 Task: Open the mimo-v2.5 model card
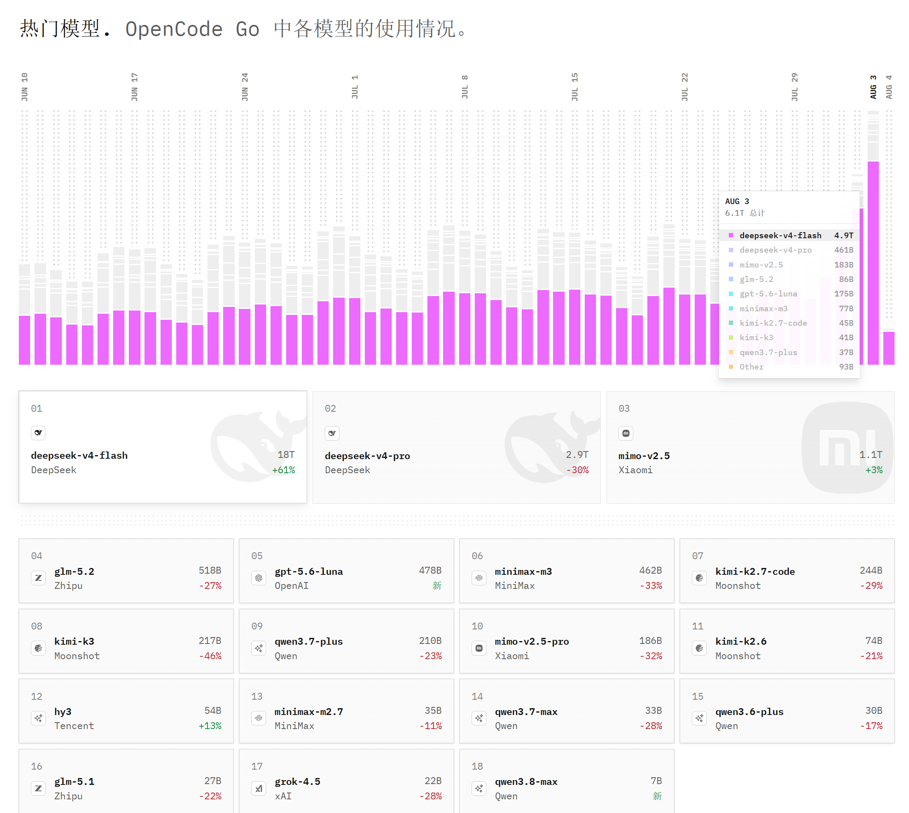pyautogui.click(x=750, y=447)
